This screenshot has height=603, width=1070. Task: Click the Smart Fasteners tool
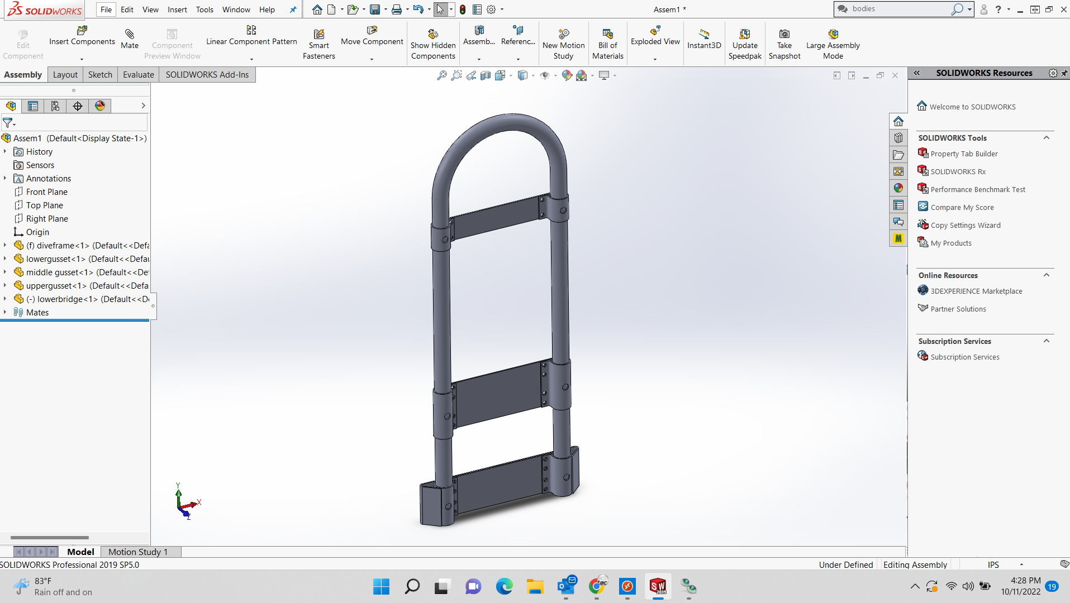point(319,44)
